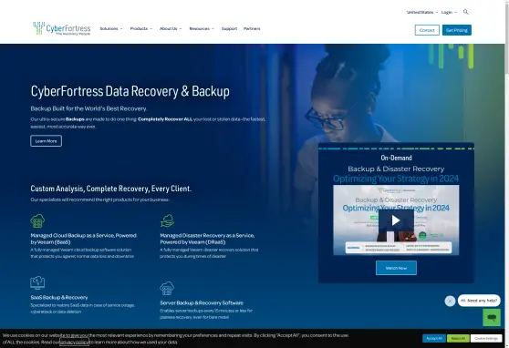Open the privacy policy link
Viewport: 509px width, 348px height.
tap(74, 342)
